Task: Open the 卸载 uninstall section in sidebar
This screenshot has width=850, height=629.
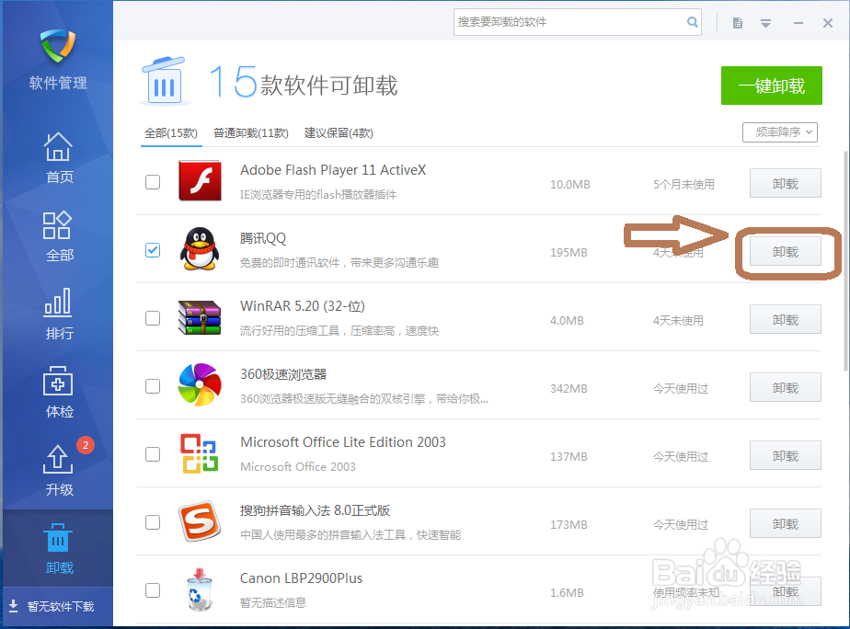Action: click(59, 548)
